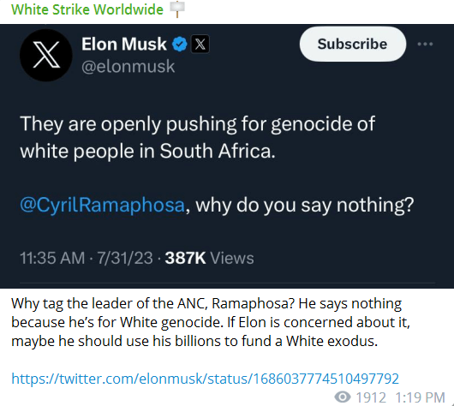The image size is (454, 406).
Task: Open the White Strike Worldwide channel name
Action: point(87,9)
